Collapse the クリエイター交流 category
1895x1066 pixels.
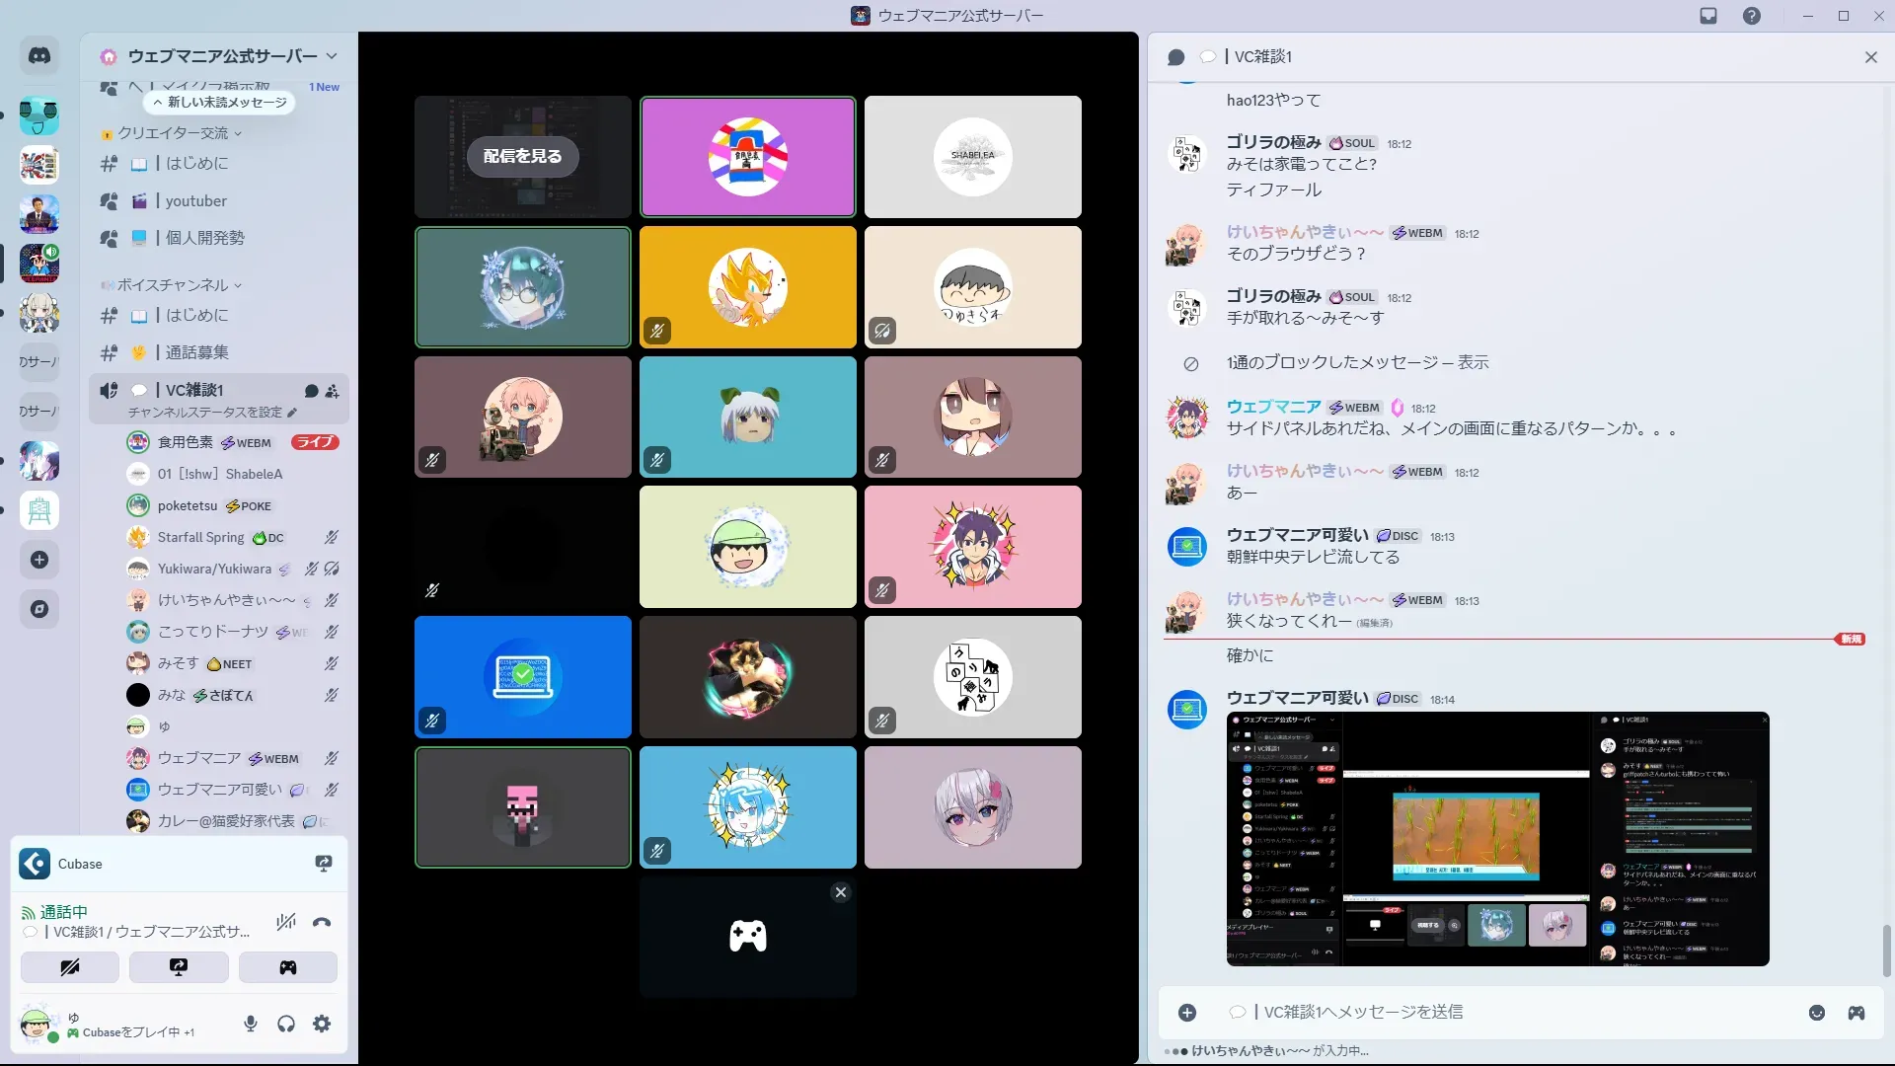tap(174, 133)
